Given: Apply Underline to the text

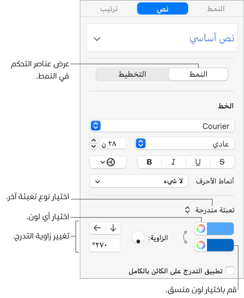Looking at the screenshot, I should point(198,162).
